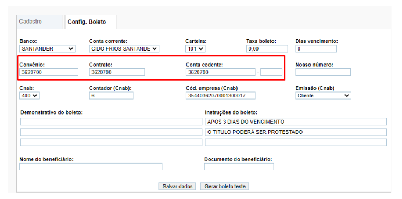Click the Salvar dados button
Image resolution: width=402 pixels, height=199 pixels.
pos(177,187)
